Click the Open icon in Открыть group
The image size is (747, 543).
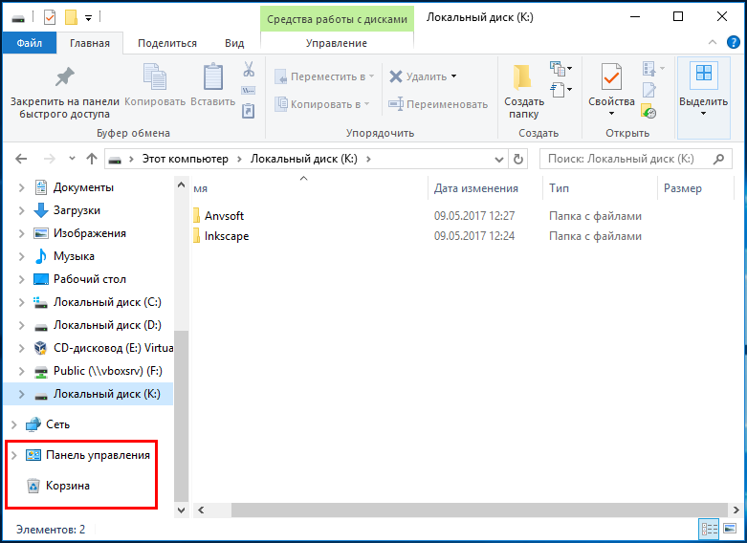tap(648, 69)
